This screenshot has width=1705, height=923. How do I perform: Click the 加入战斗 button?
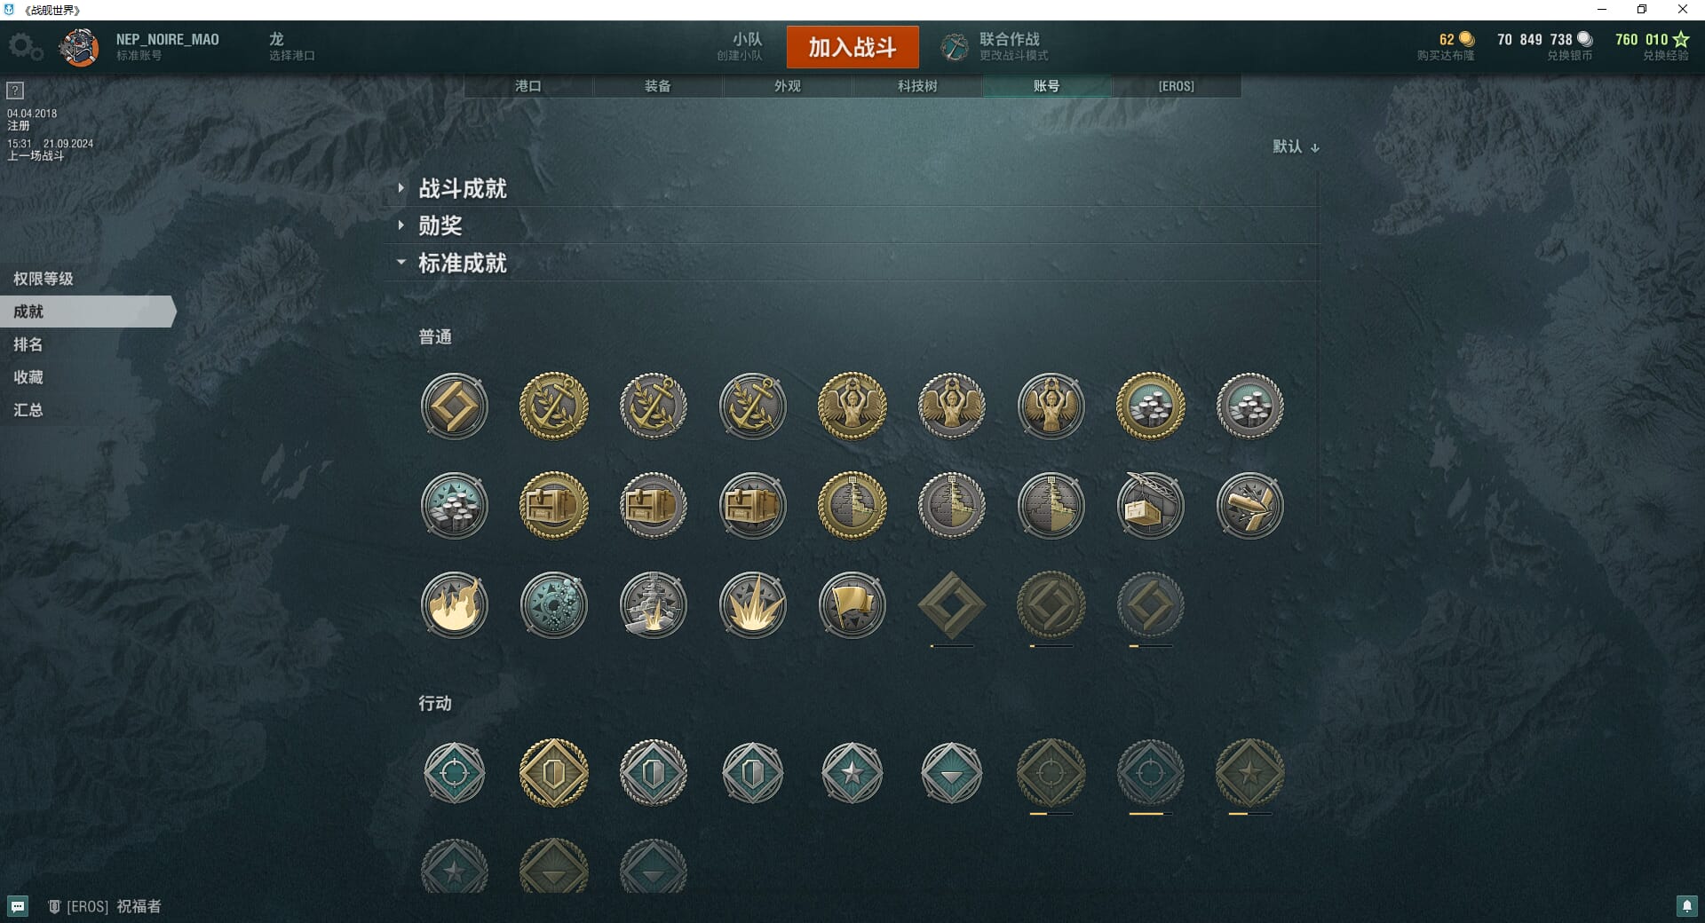click(852, 47)
